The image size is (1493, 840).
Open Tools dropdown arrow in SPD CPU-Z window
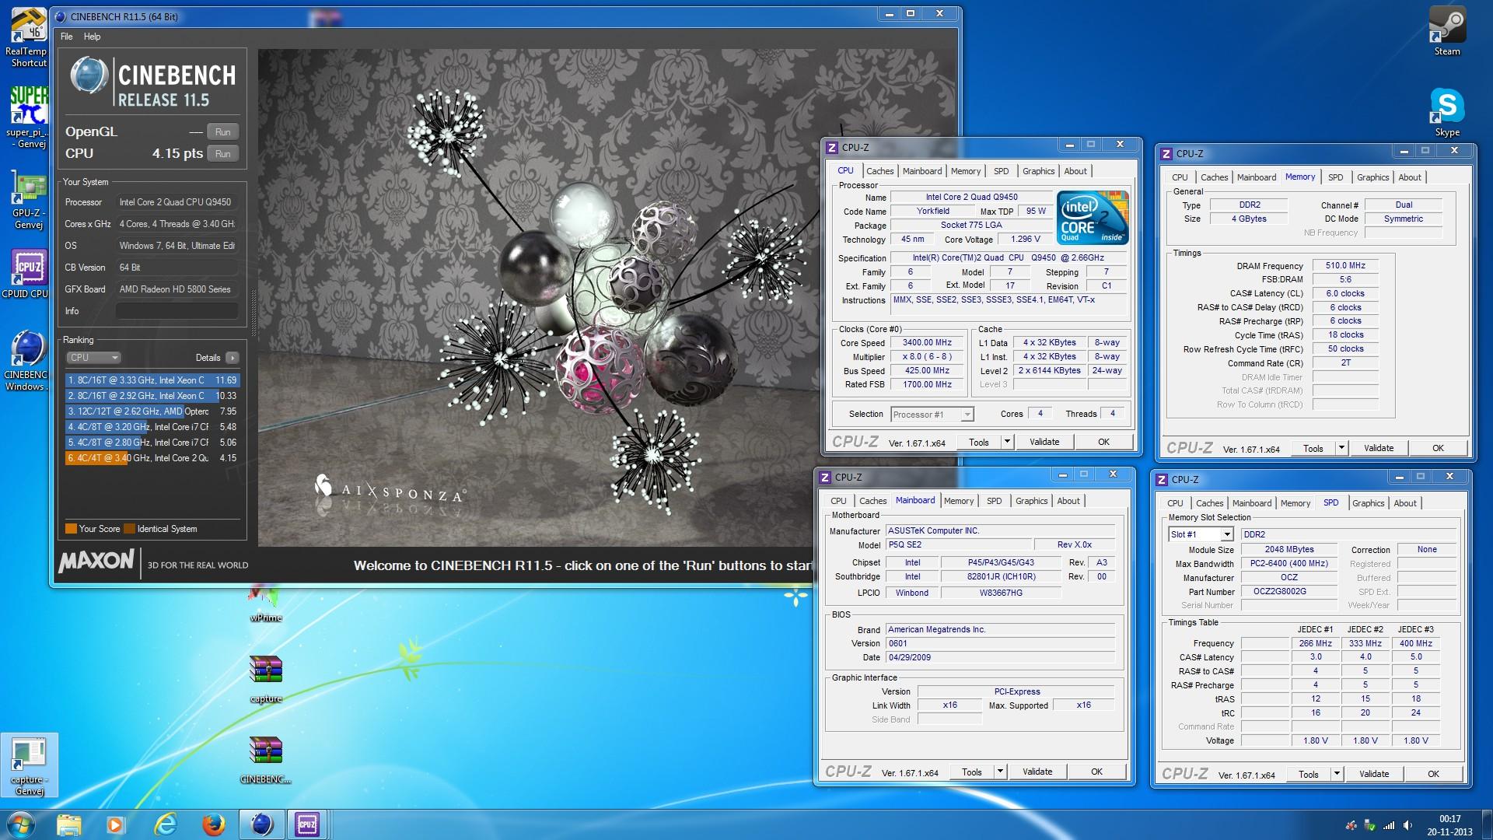(1336, 774)
